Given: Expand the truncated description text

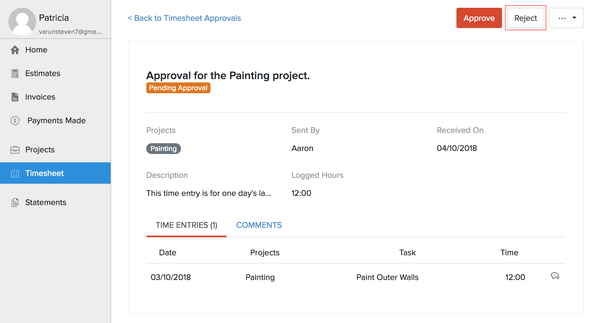Looking at the screenshot, I should [x=209, y=193].
